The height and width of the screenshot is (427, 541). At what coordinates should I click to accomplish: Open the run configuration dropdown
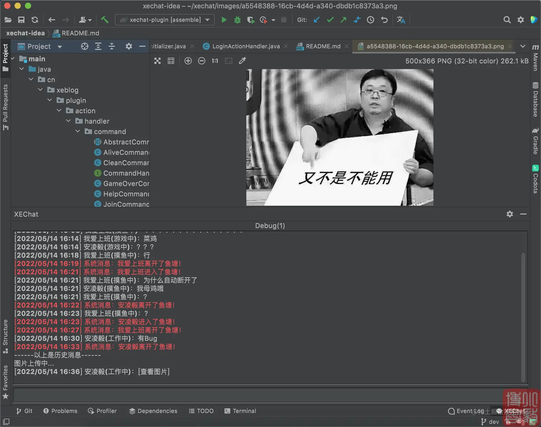point(165,20)
